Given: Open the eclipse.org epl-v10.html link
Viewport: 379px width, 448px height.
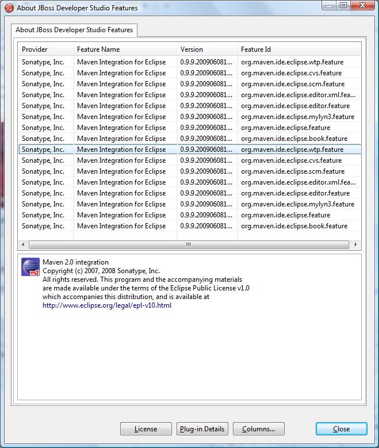Looking at the screenshot, I should coord(107,305).
